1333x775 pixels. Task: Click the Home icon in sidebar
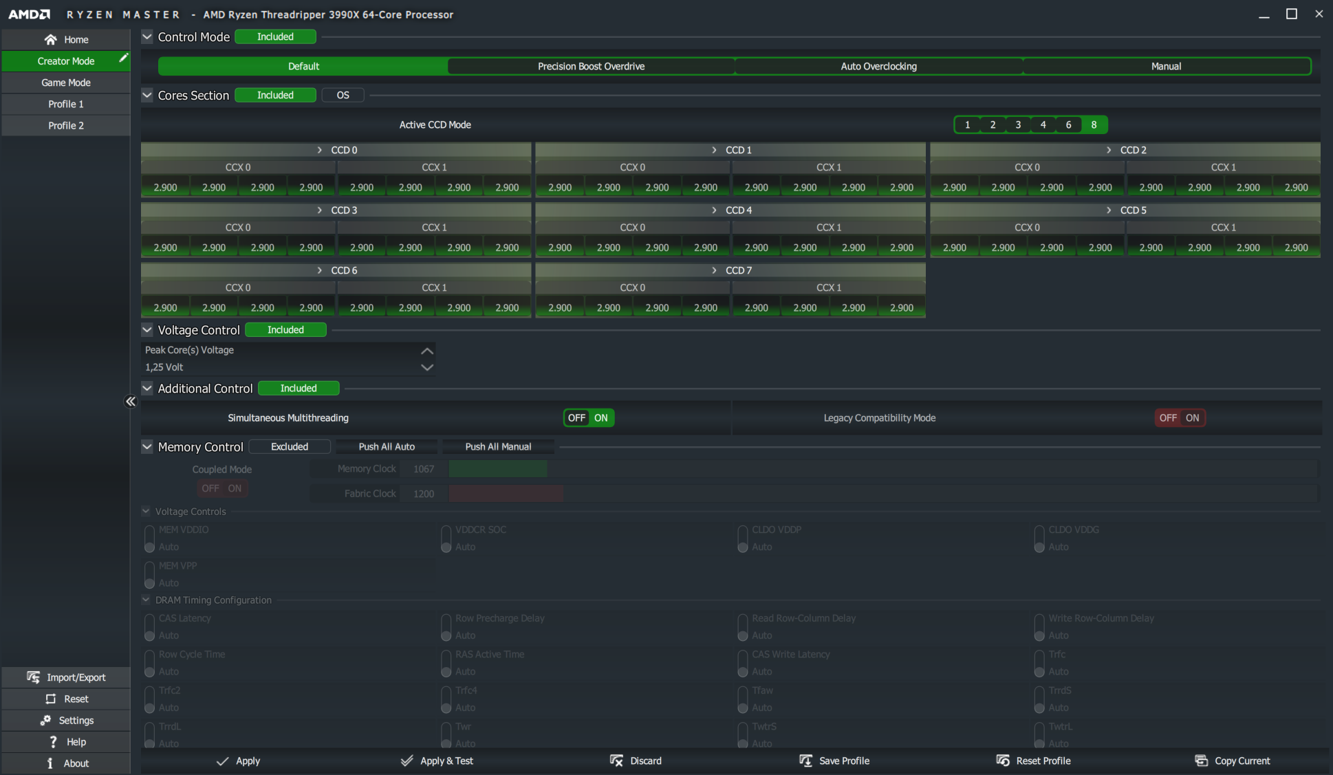tap(50, 40)
